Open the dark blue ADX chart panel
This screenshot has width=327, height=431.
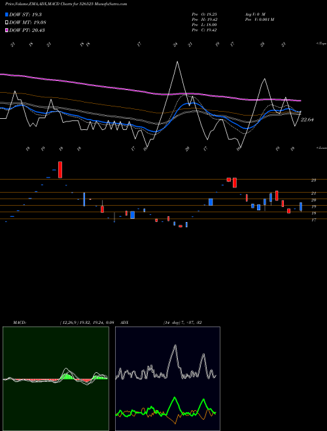[x=167, y=379]
